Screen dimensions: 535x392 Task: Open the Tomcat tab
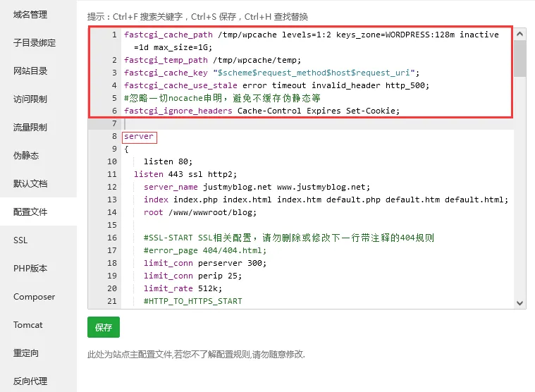coord(28,325)
